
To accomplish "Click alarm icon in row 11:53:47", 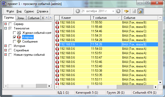I will coord(57,58).
